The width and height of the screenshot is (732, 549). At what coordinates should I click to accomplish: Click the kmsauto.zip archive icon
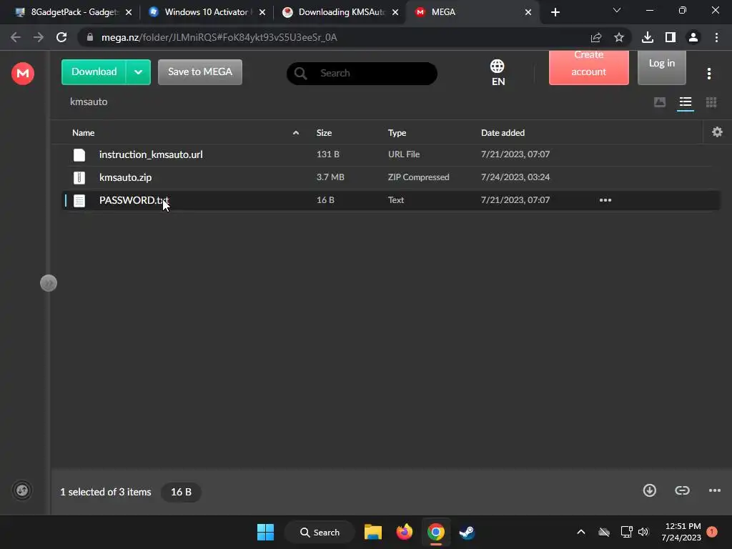pyautogui.click(x=79, y=177)
